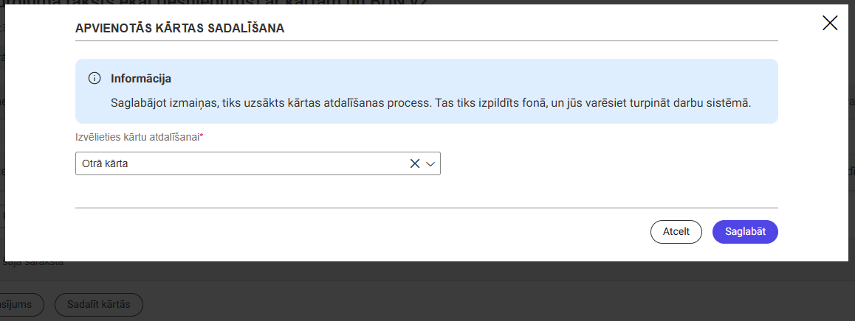The image size is (855, 321).
Task: Click the info message starting 'Saglabājot izmaiņas'
Action: (x=430, y=103)
